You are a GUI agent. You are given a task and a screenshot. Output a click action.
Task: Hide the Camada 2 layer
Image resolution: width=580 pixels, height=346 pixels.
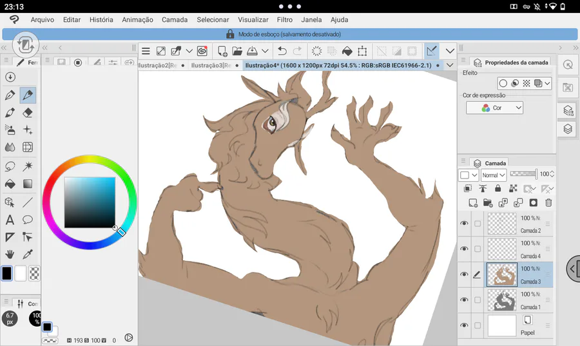point(463,224)
